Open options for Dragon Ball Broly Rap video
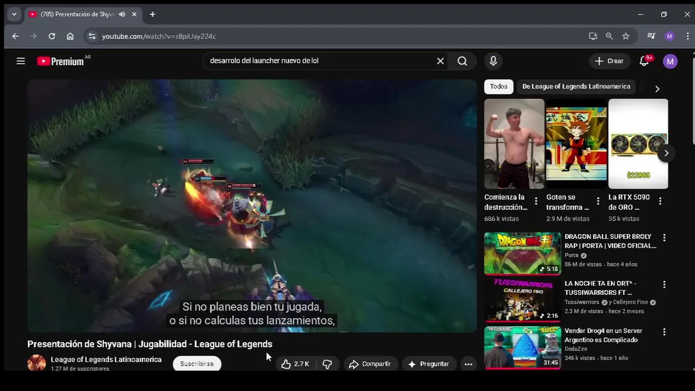Image resolution: width=695 pixels, height=391 pixels. click(x=664, y=238)
